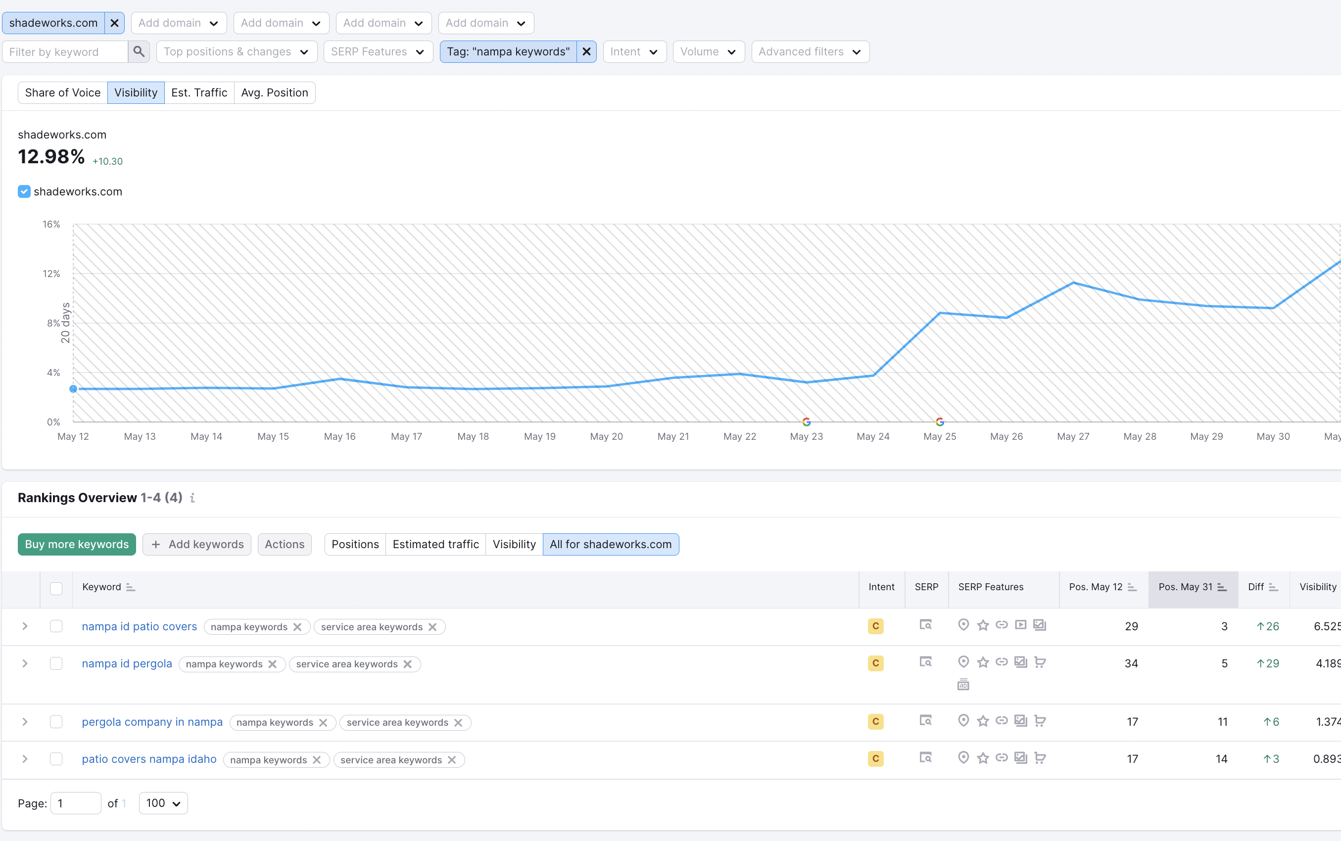Open the pergola company in nampa keyword link
This screenshot has width=1341, height=841.
click(152, 722)
